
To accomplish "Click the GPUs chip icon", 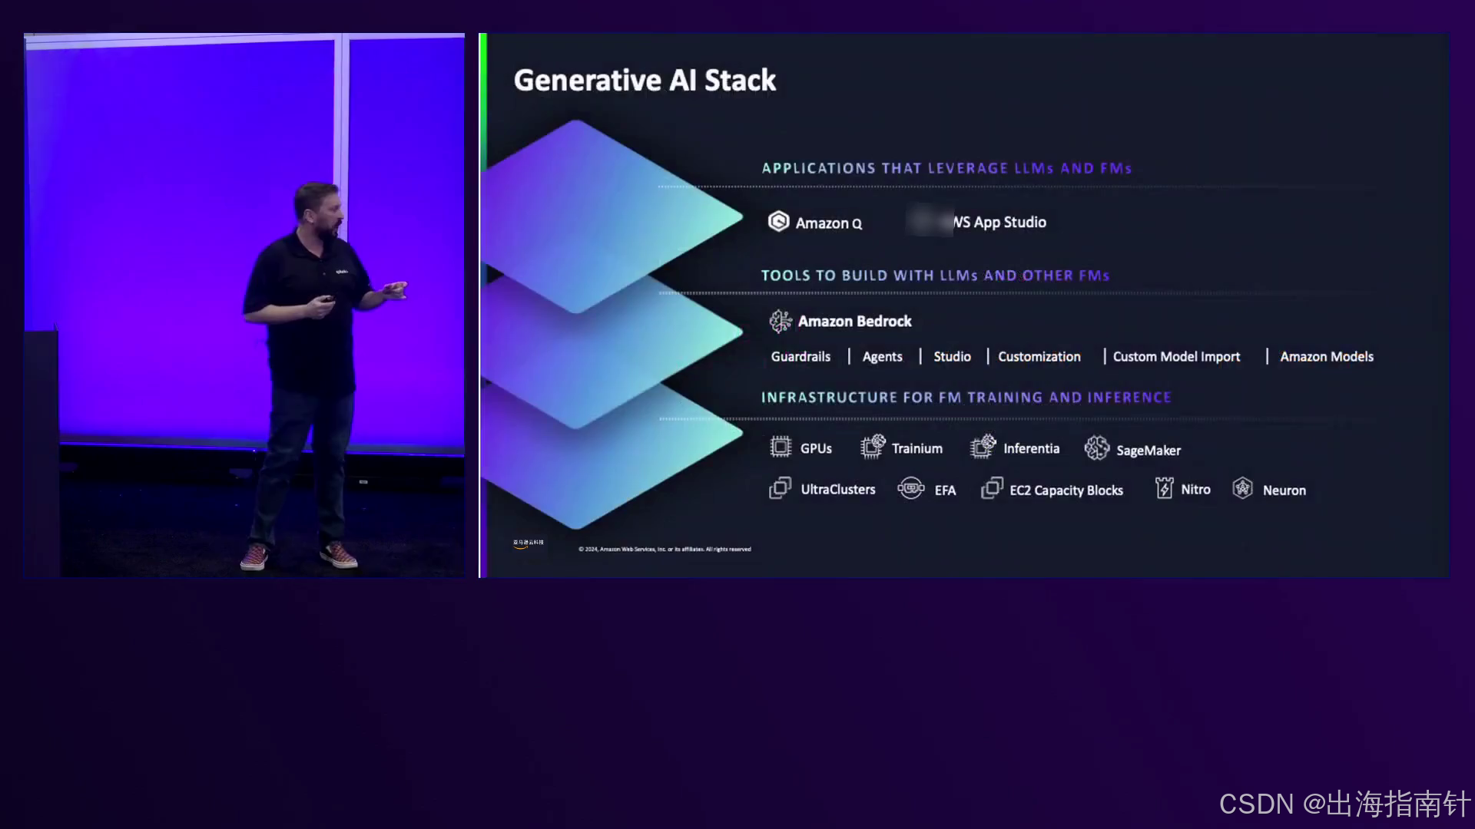I will pyautogui.click(x=781, y=447).
